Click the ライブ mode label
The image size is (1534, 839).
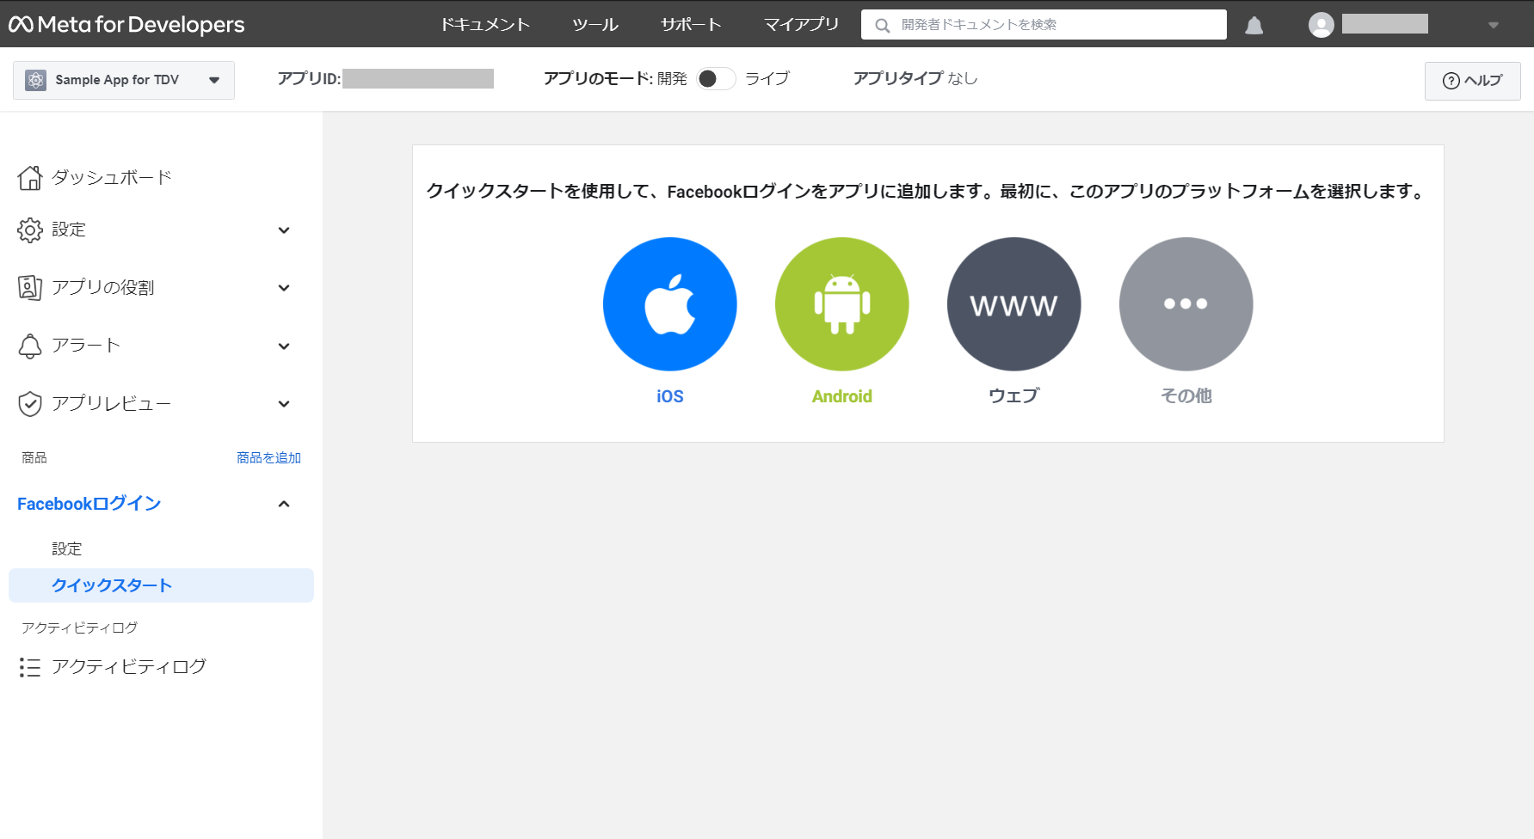[x=767, y=78]
